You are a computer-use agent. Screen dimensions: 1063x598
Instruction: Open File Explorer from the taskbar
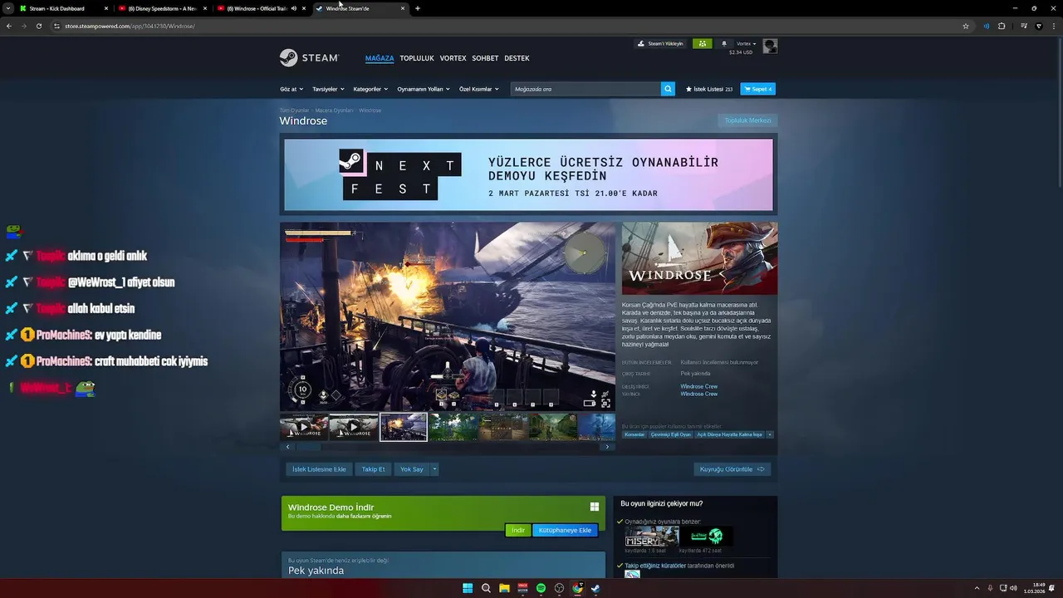coord(504,588)
